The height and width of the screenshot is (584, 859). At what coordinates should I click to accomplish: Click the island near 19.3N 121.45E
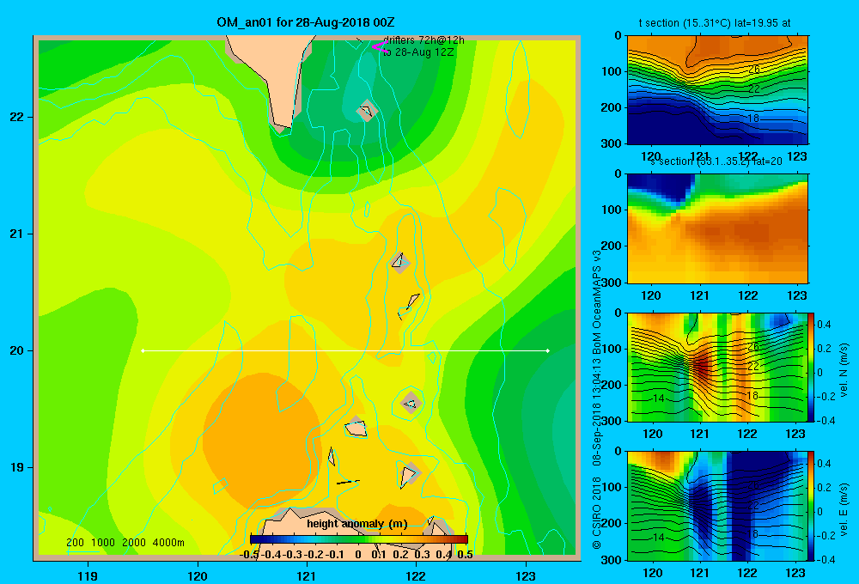point(356,428)
